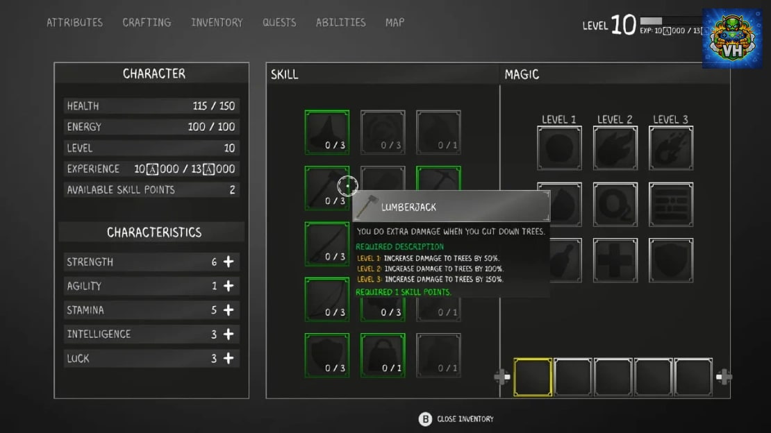This screenshot has width=771, height=433.
Task: Choose the Level 1 round orb spell
Action: [560, 148]
